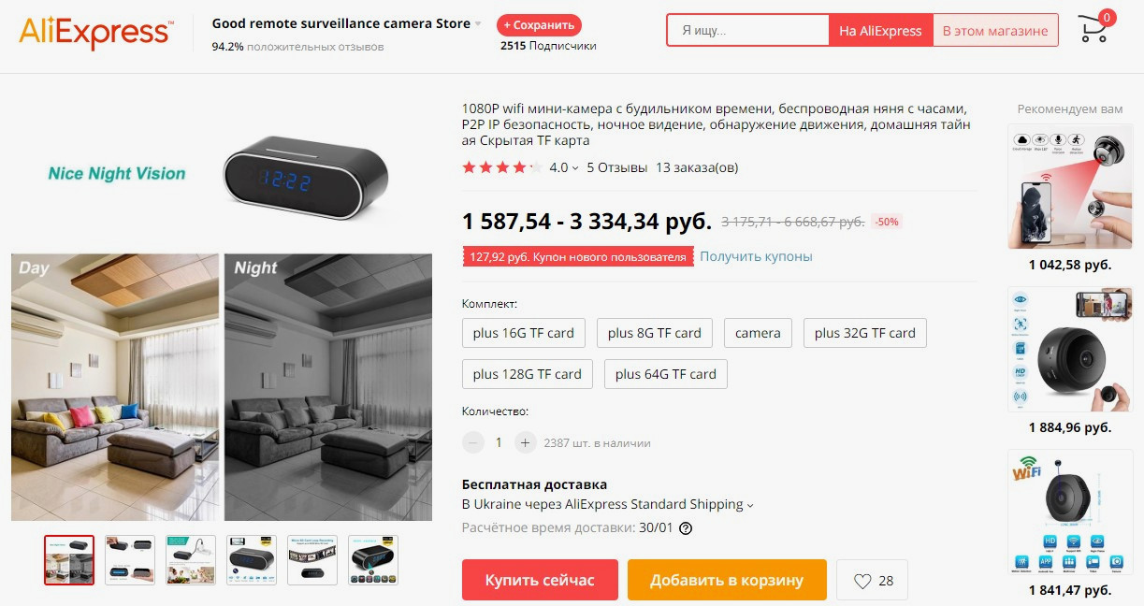Focus the Я ищу search field
This screenshot has height=606, width=1144.
click(748, 31)
